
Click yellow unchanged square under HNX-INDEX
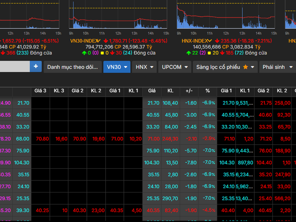coord(208,53)
